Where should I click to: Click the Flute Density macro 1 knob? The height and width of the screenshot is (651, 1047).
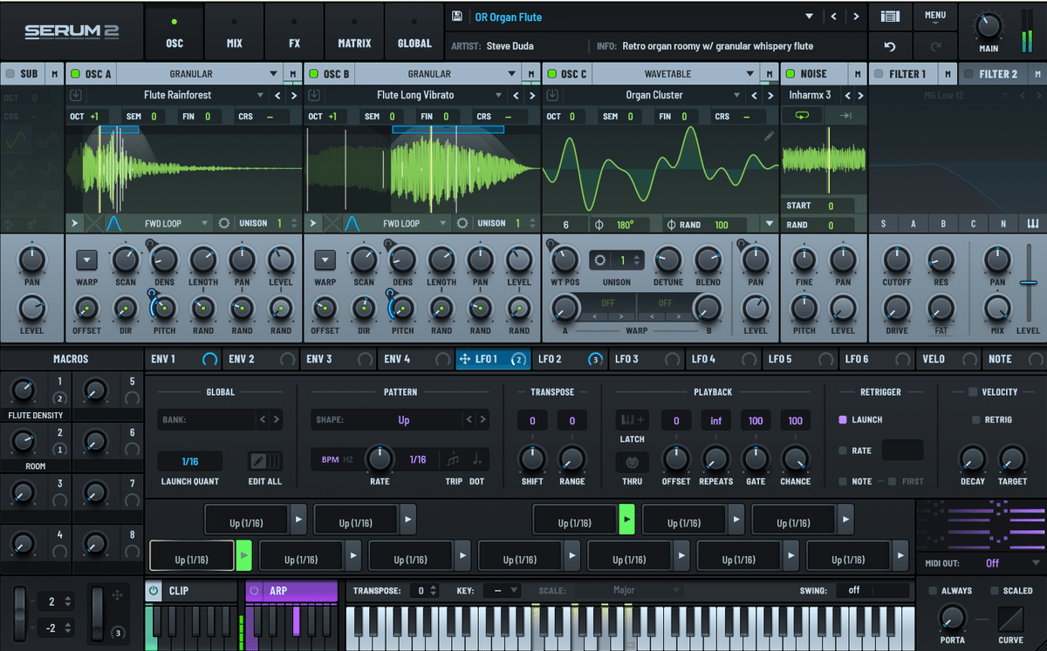(21, 390)
